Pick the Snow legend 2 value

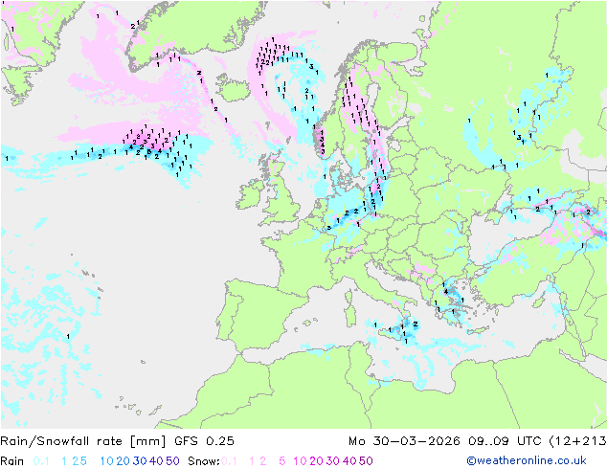pos(263,461)
